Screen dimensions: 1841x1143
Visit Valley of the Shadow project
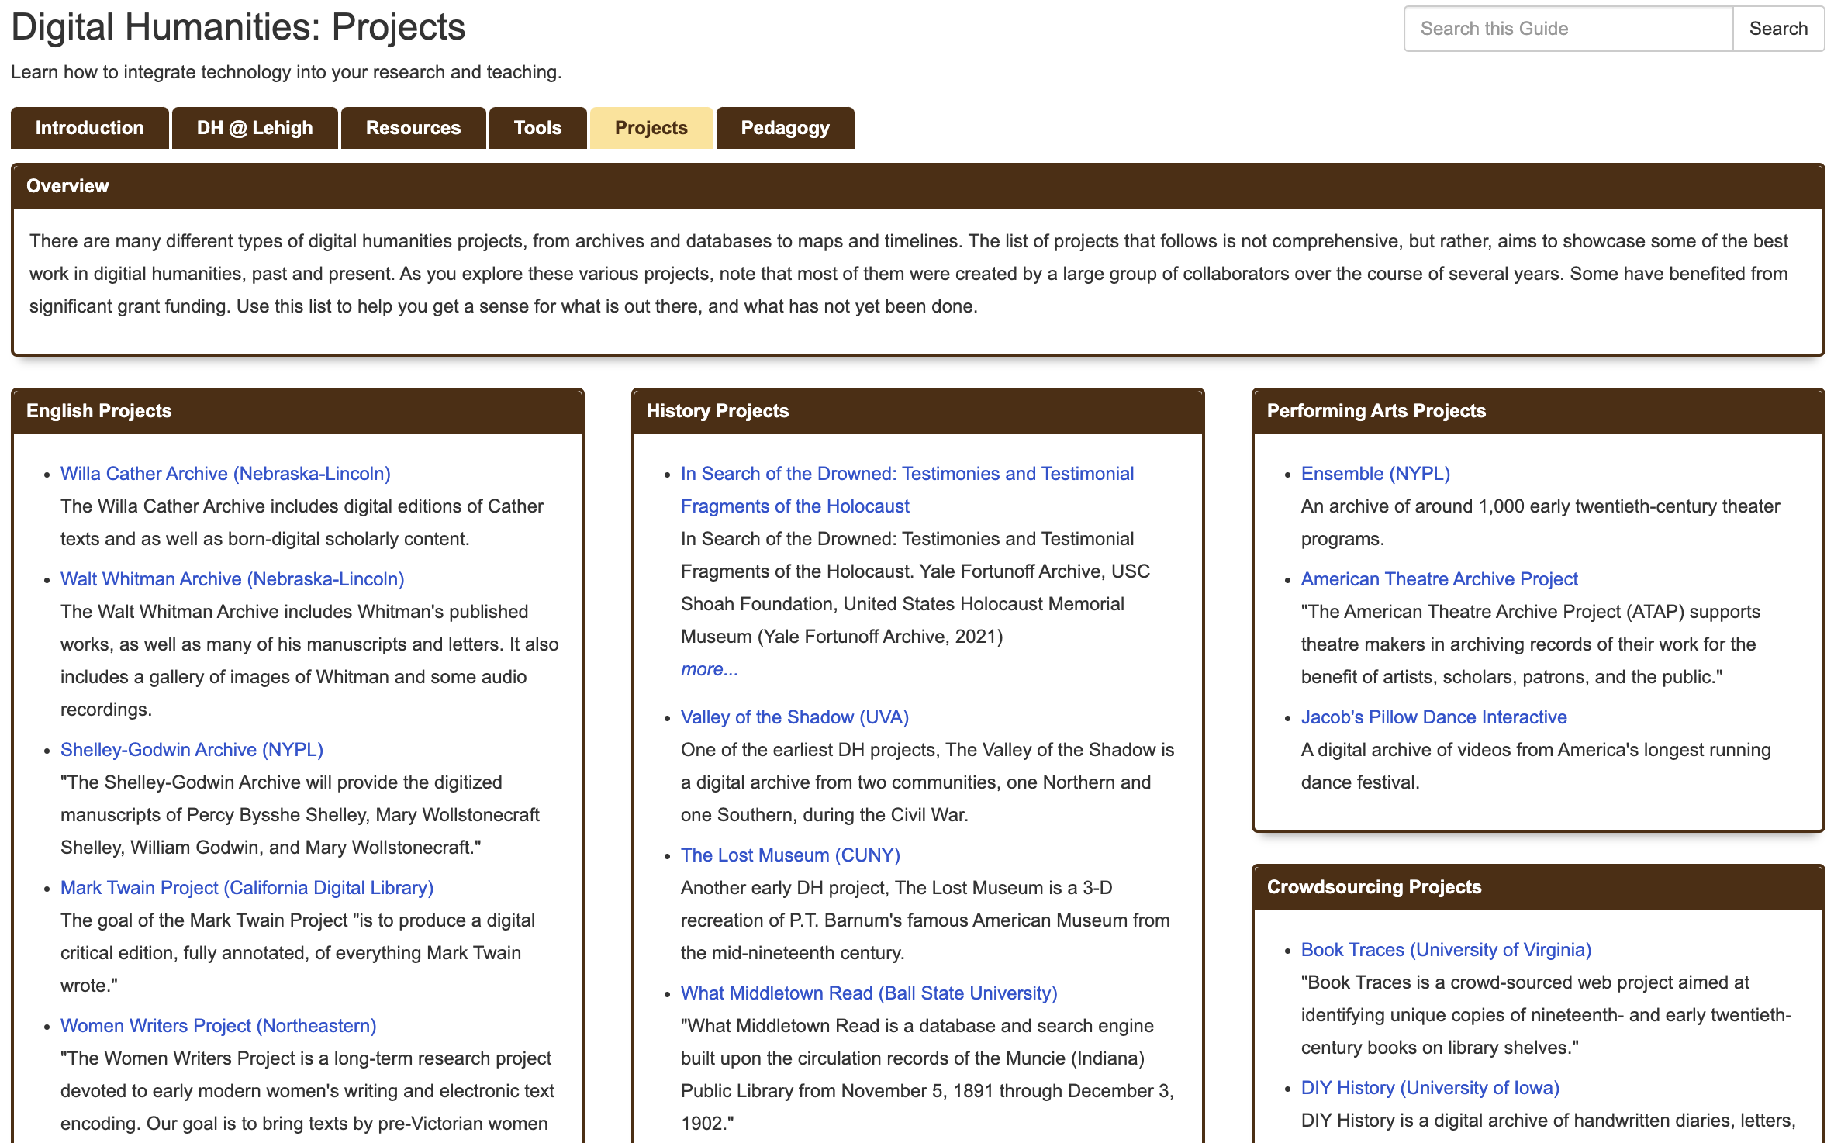point(795,717)
